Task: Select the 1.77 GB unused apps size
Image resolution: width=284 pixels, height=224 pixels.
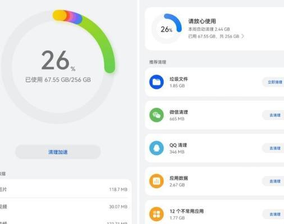Action: (x=177, y=218)
